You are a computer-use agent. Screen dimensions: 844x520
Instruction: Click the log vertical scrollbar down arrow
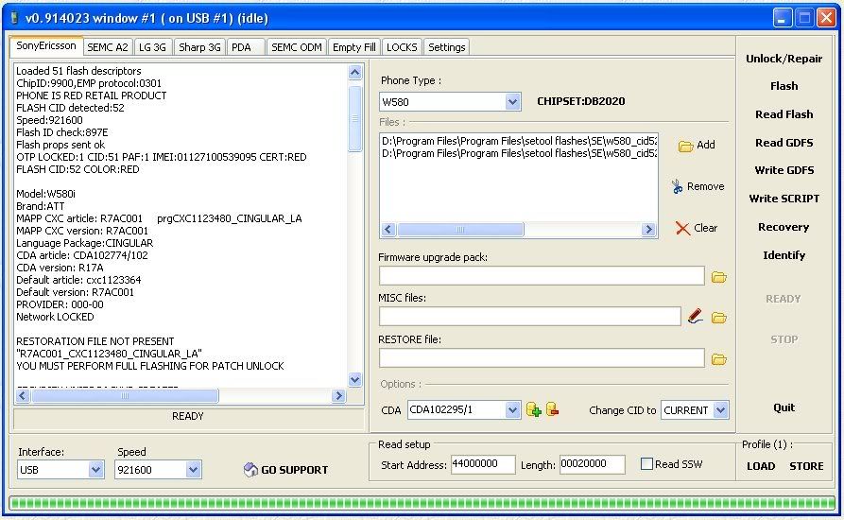tap(355, 379)
